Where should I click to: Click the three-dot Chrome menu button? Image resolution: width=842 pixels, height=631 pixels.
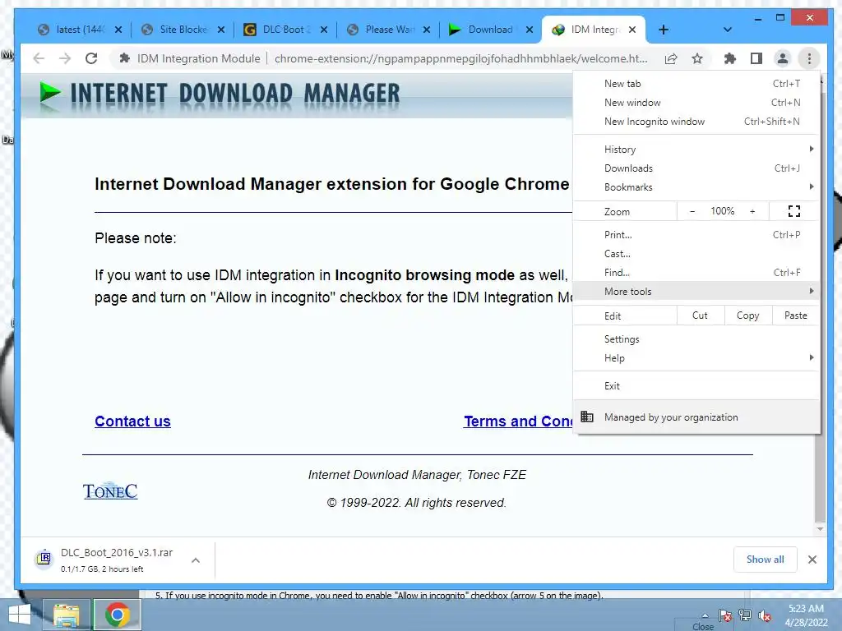coord(809,58)
